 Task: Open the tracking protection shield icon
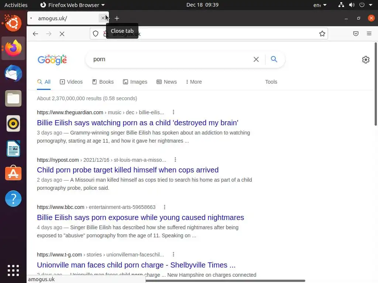tap(96, 34)
